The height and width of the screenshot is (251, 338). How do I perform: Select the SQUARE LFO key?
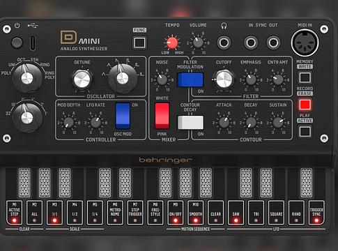point(276,213)
